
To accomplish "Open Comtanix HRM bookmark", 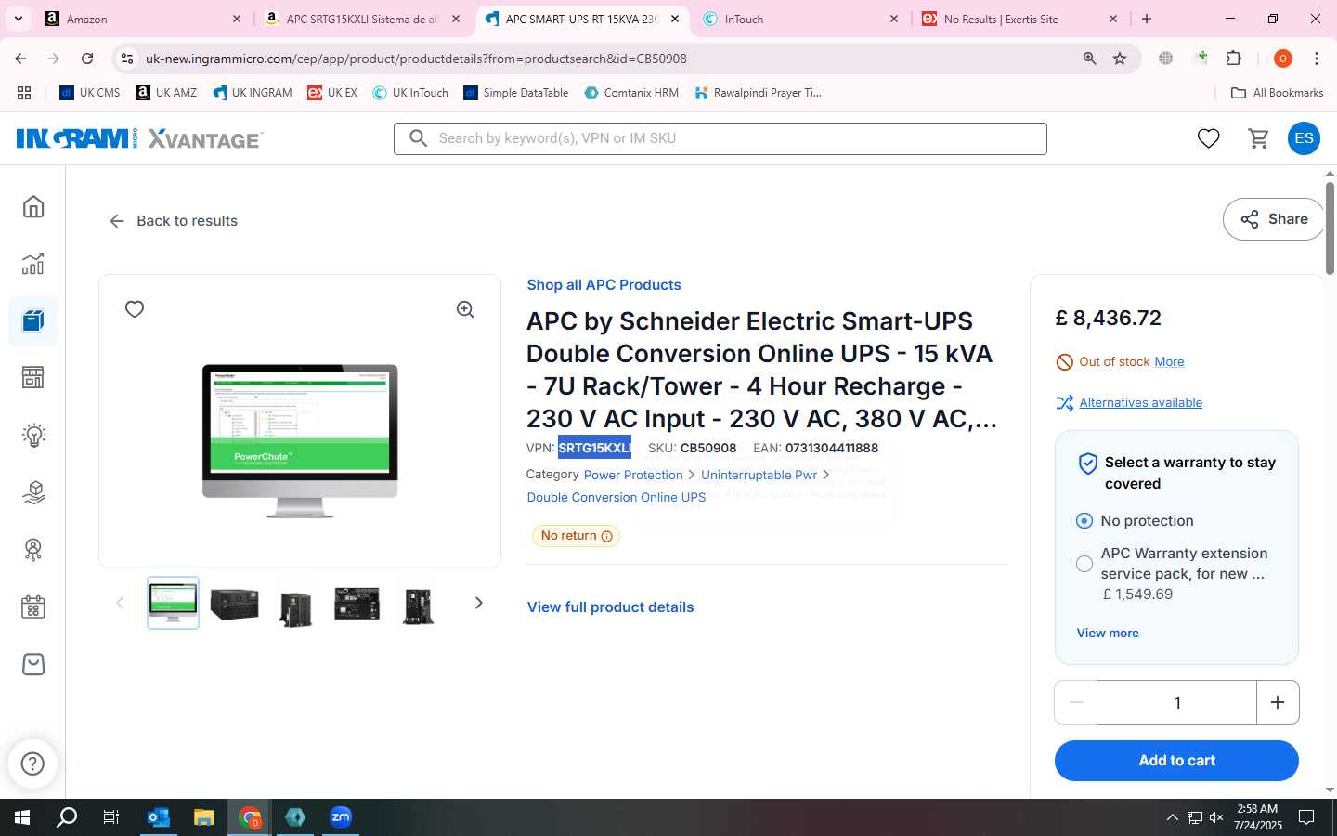I will tap(631, 93).
